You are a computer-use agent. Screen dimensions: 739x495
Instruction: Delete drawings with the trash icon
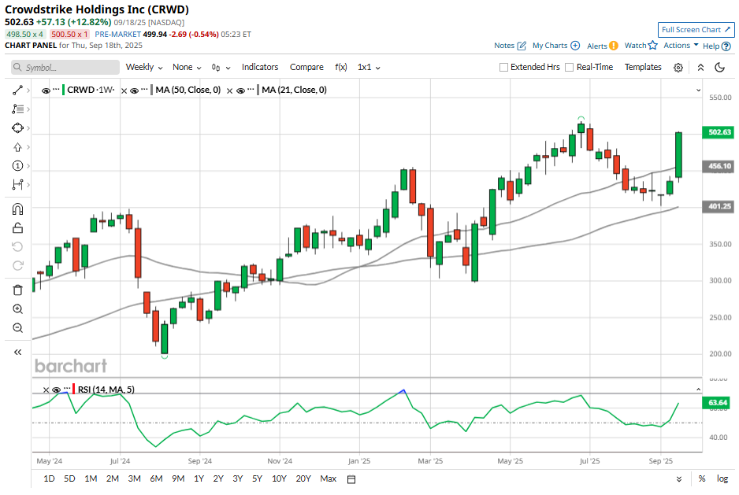click(x=17, y=290)
